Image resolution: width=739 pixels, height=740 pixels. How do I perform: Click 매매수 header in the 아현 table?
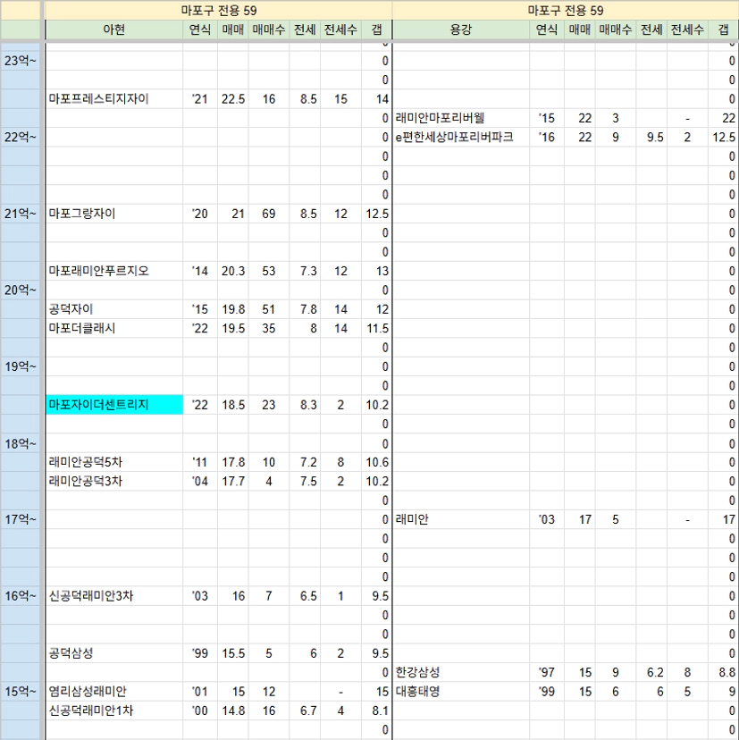tap(269, 29)
